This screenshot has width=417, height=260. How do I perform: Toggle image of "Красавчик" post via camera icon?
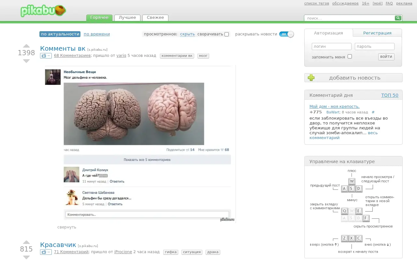pyautogui.click(x=46, y=252)
